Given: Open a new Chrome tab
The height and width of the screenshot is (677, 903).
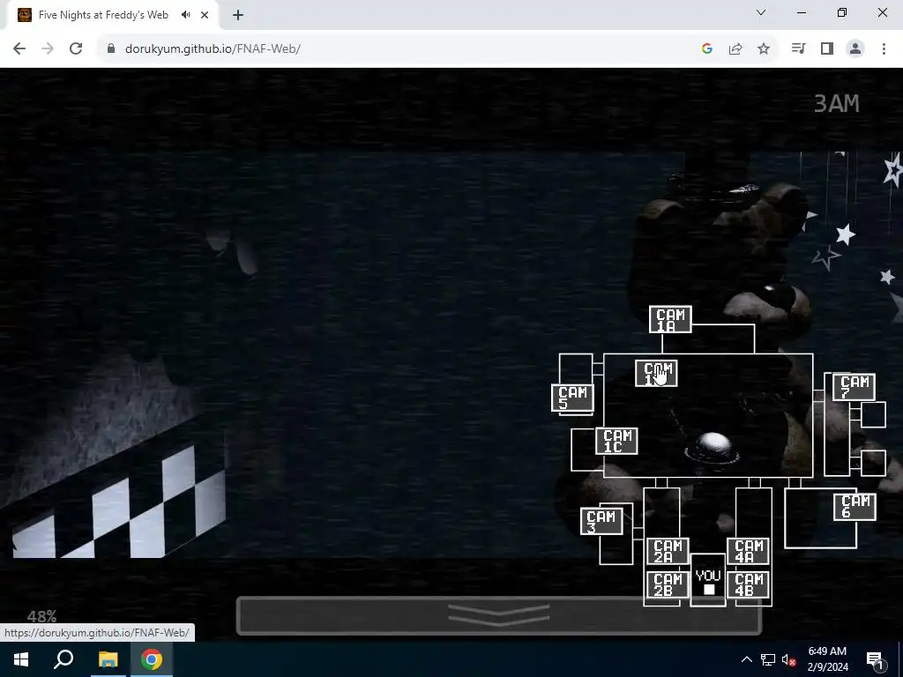Looking at the screenshot, I should [238, 15].
